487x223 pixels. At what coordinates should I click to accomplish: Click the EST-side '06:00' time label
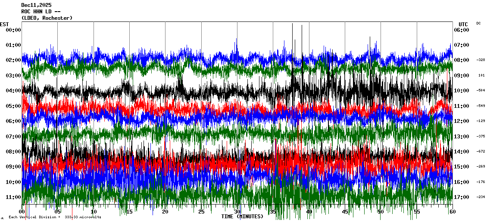tap(13, 121)
